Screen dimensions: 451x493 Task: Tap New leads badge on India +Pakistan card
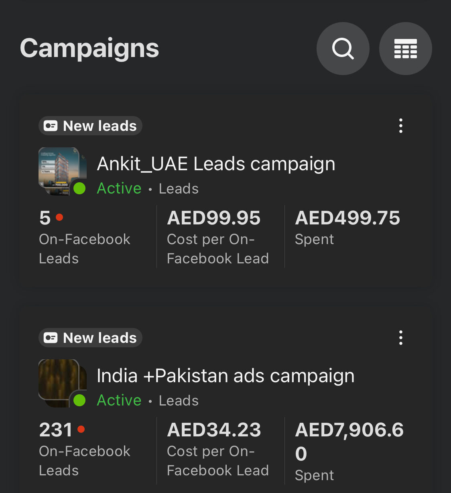91,338
